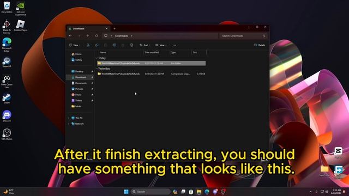Screen dimensions: 349x196
Task: Click the Copy icon in Explorer toolbar
Action: (x=97, y=45)
